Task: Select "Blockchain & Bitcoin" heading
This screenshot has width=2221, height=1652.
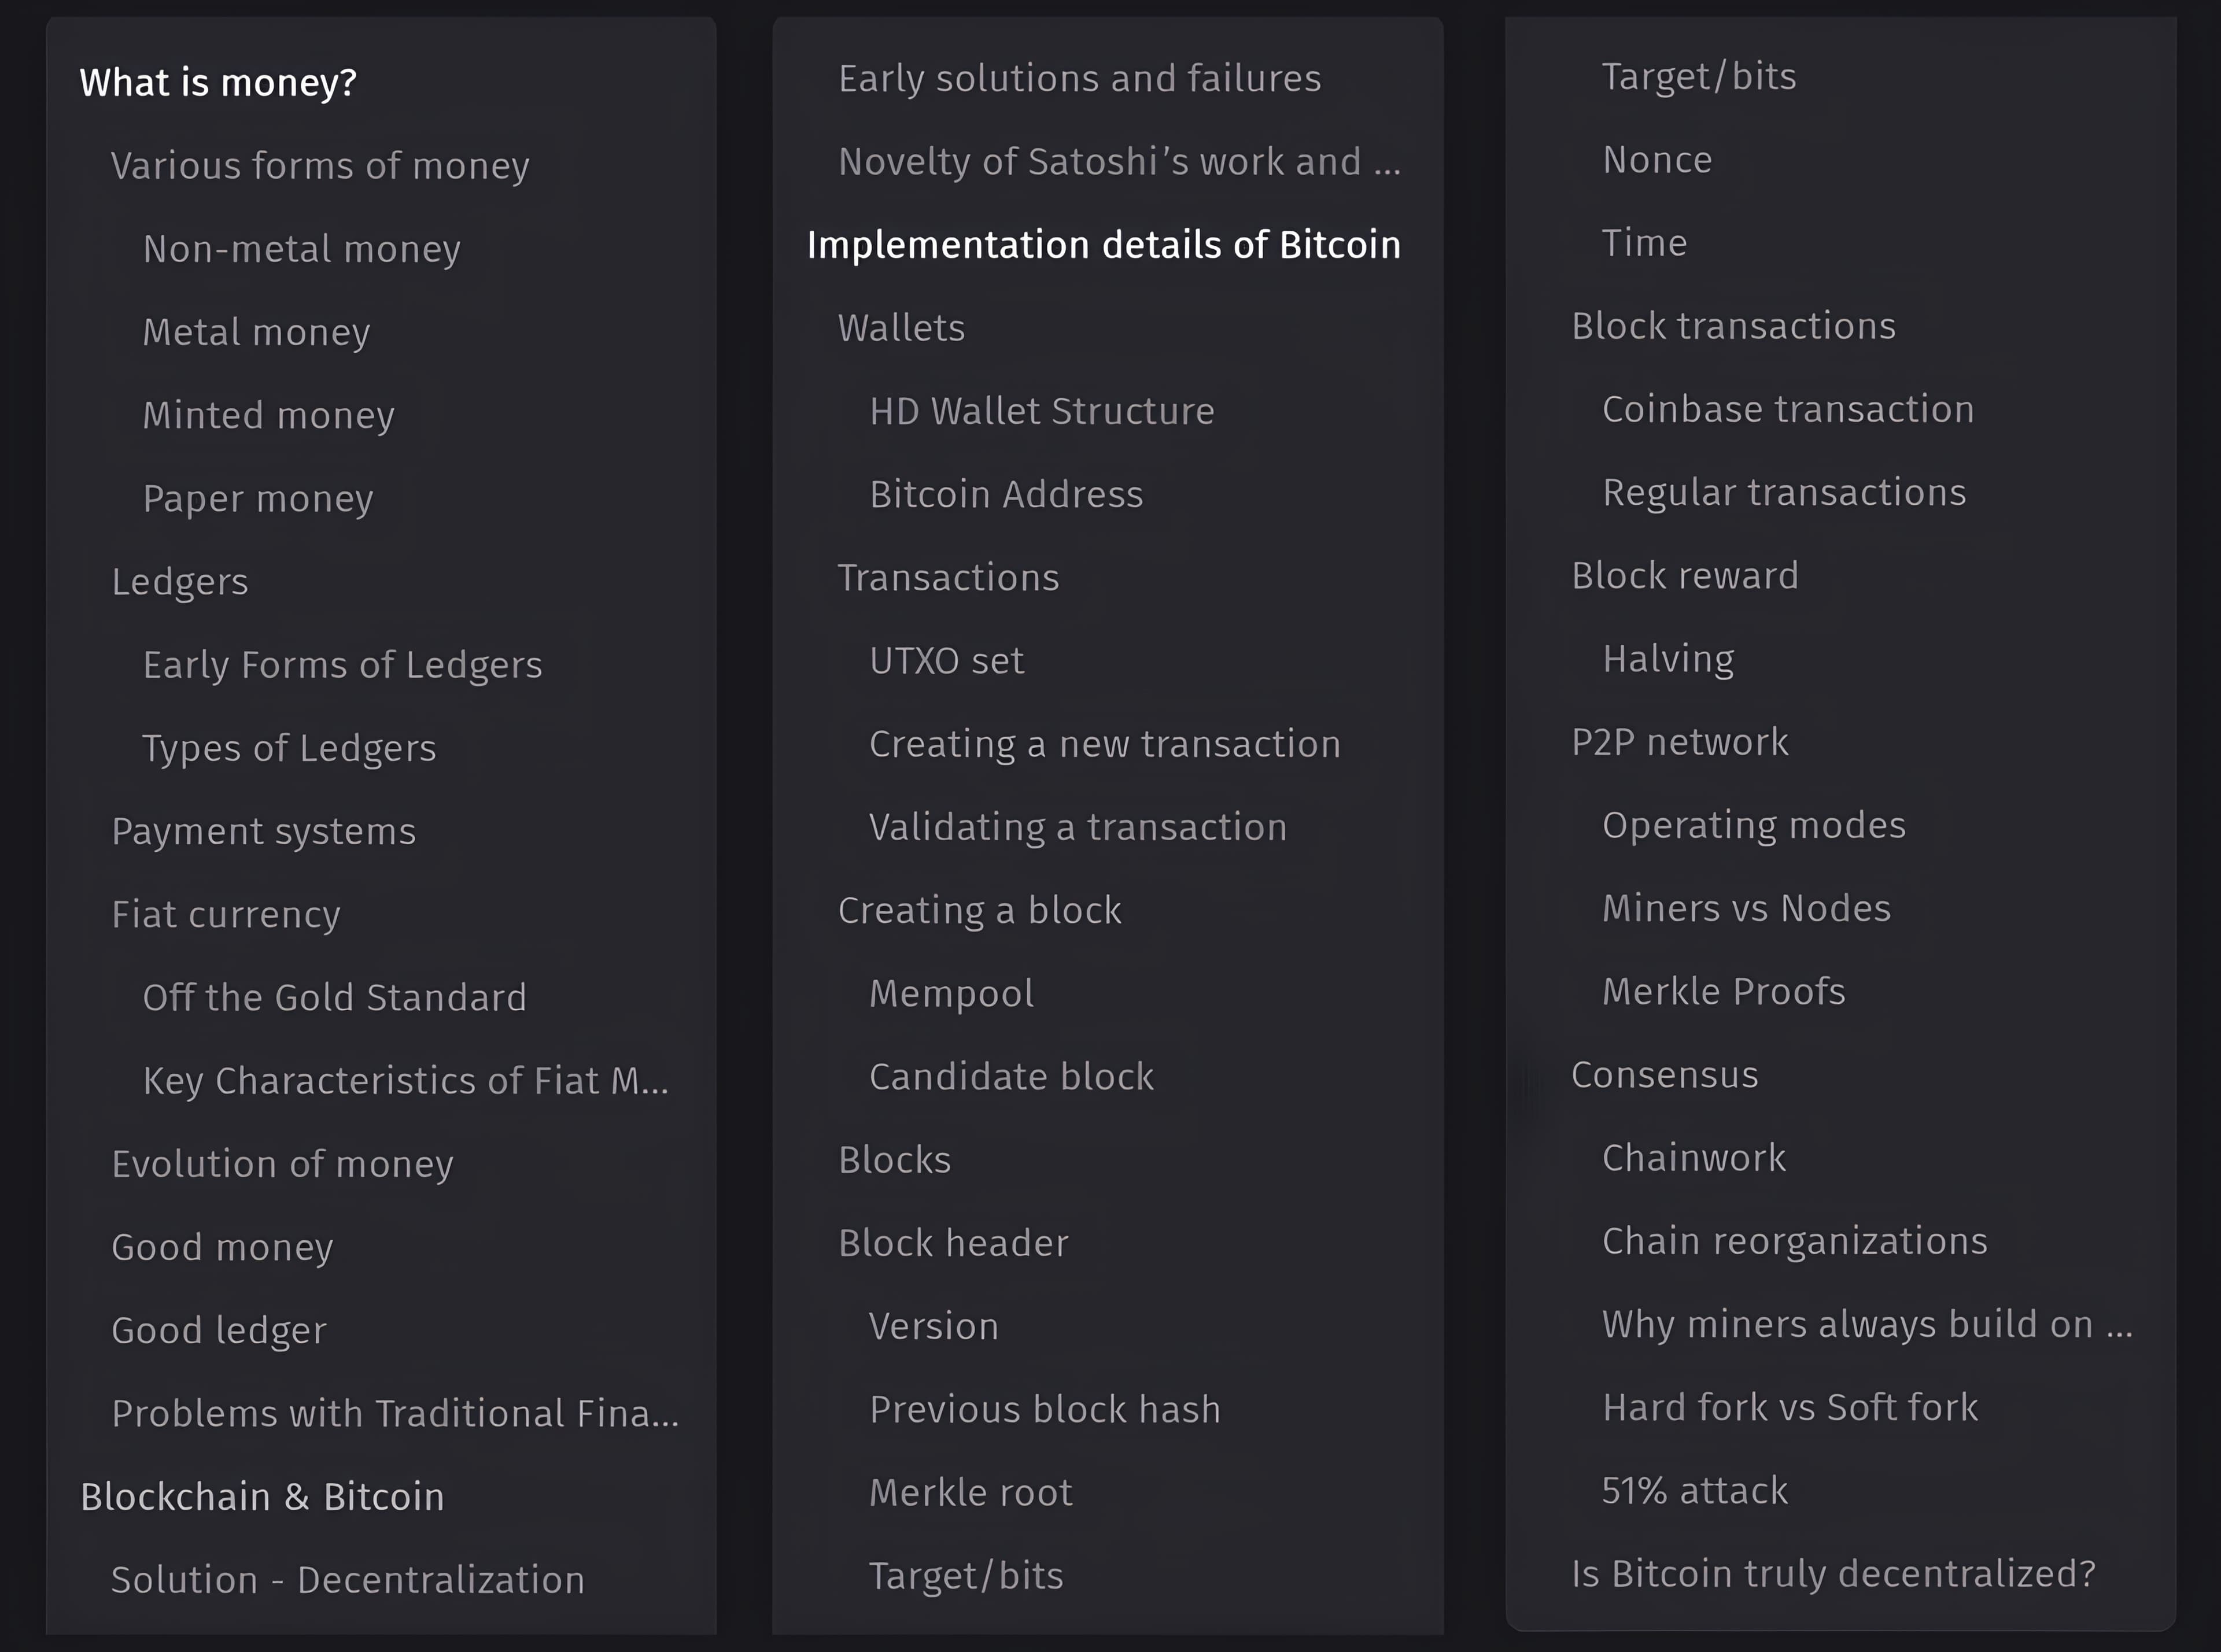Action: [263, 1496]
